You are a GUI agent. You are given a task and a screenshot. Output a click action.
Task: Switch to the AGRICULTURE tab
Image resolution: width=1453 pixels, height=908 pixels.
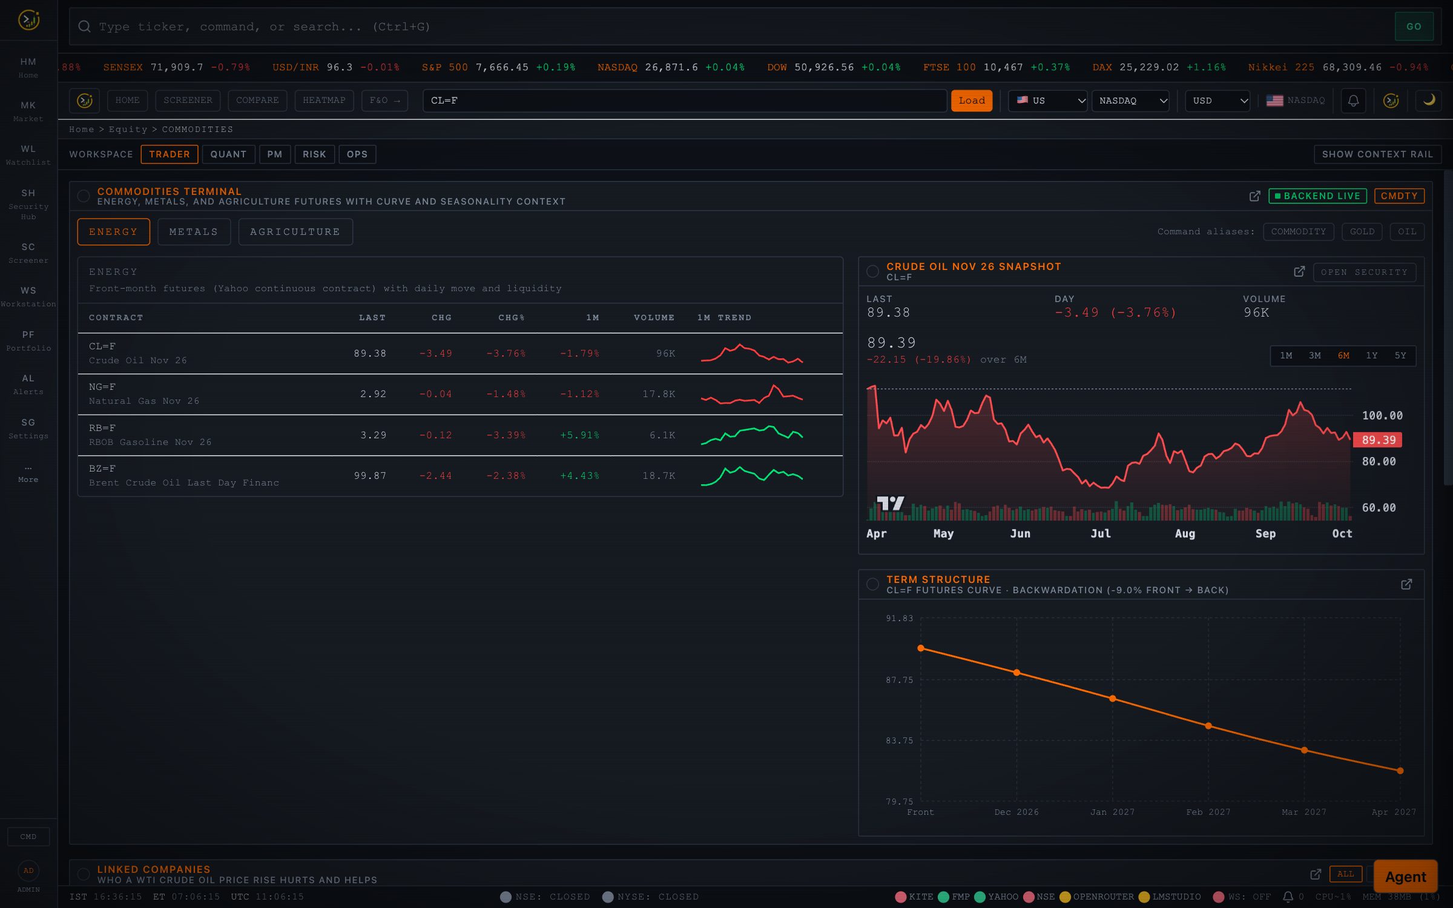(x=295, y=232)
